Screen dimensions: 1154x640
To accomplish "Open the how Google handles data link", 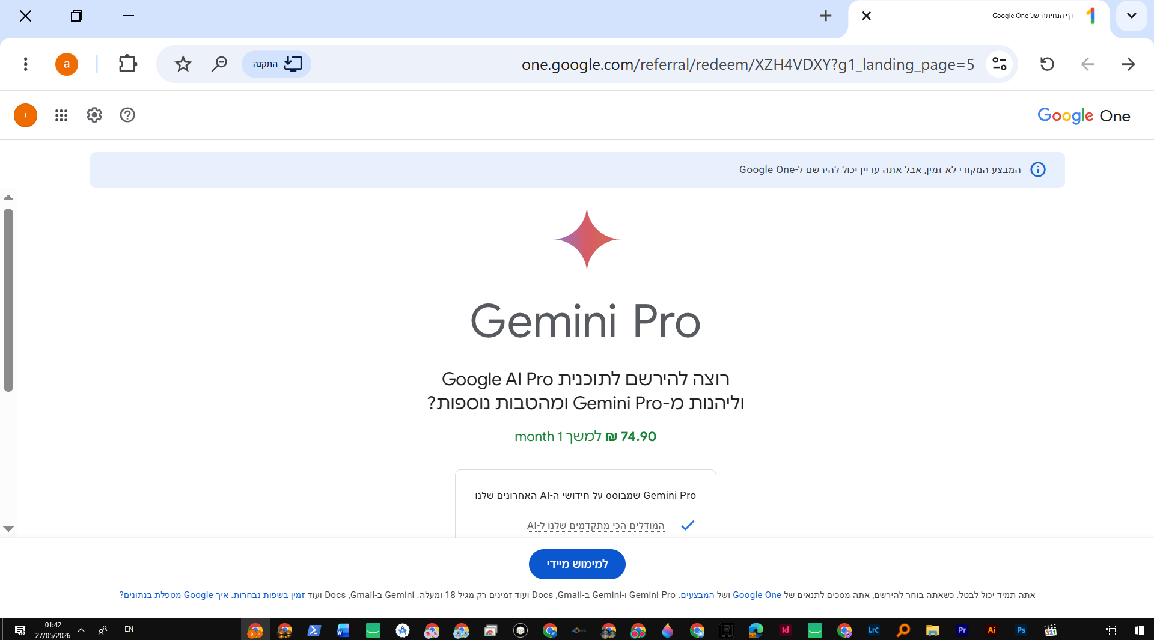I will [174, 595].
